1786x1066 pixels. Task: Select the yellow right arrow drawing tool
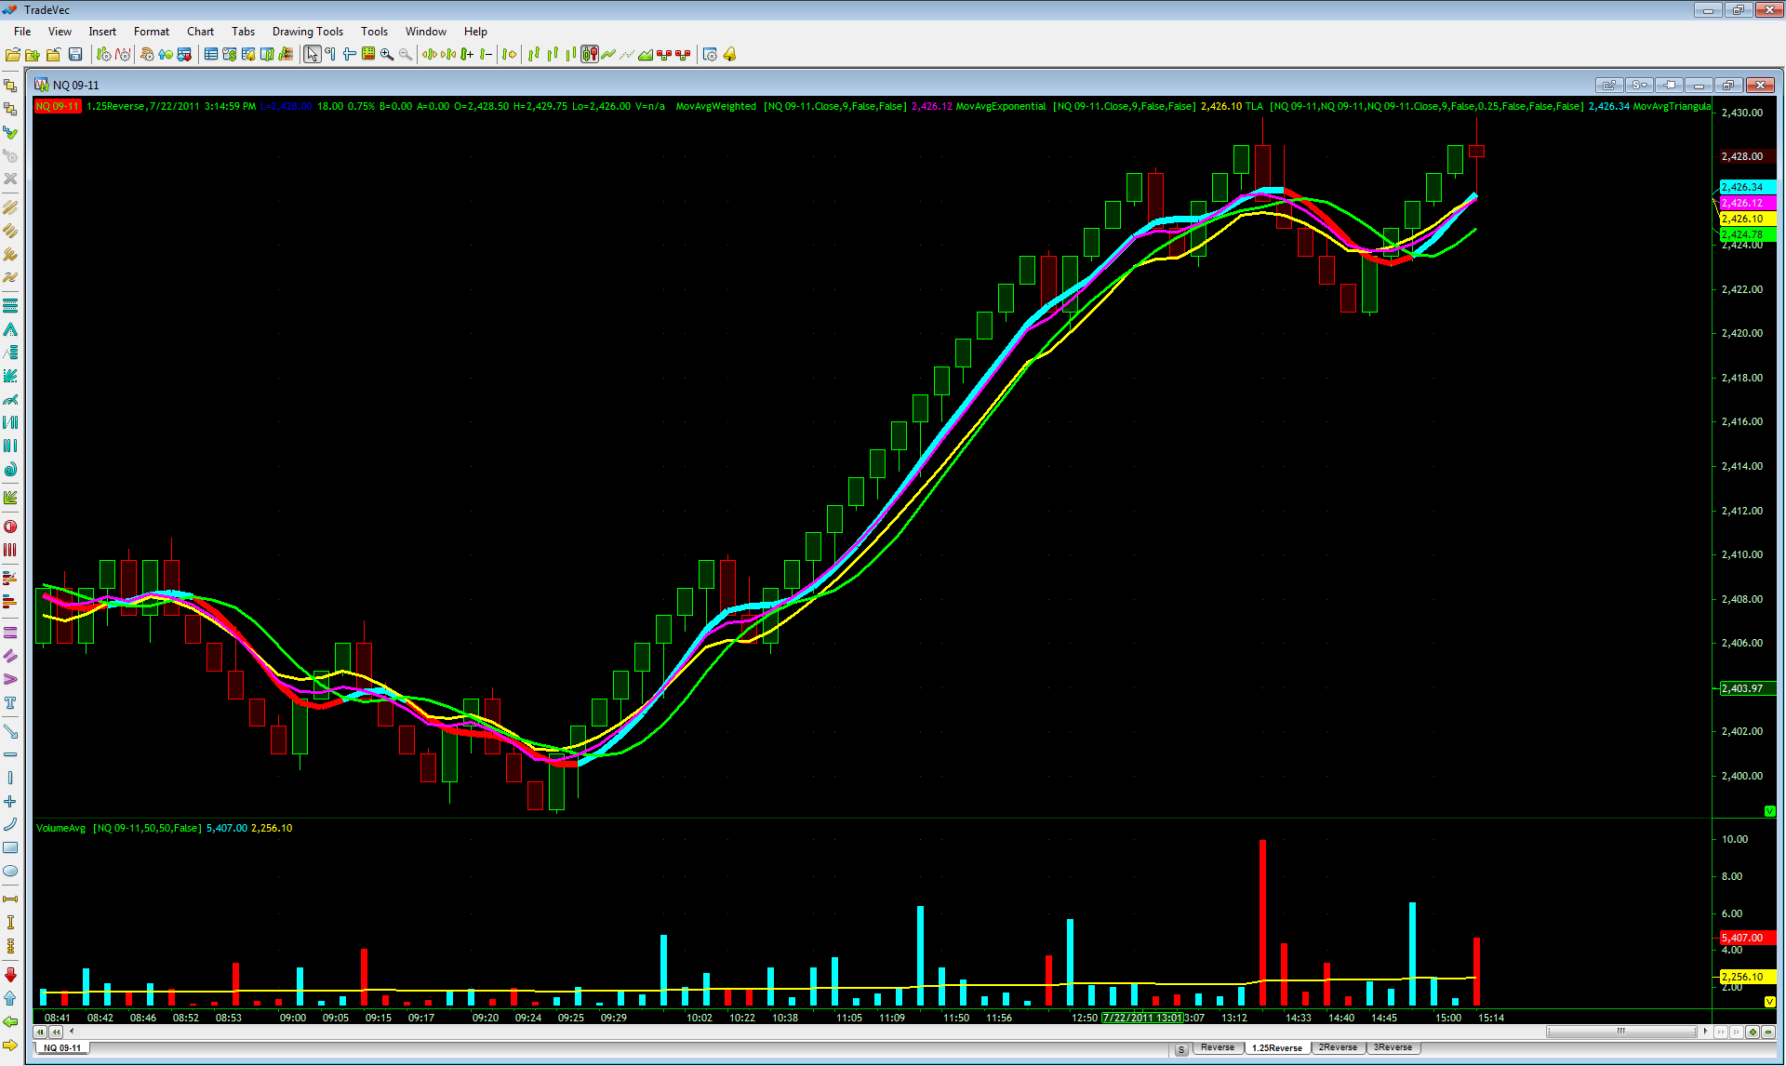10,1046
